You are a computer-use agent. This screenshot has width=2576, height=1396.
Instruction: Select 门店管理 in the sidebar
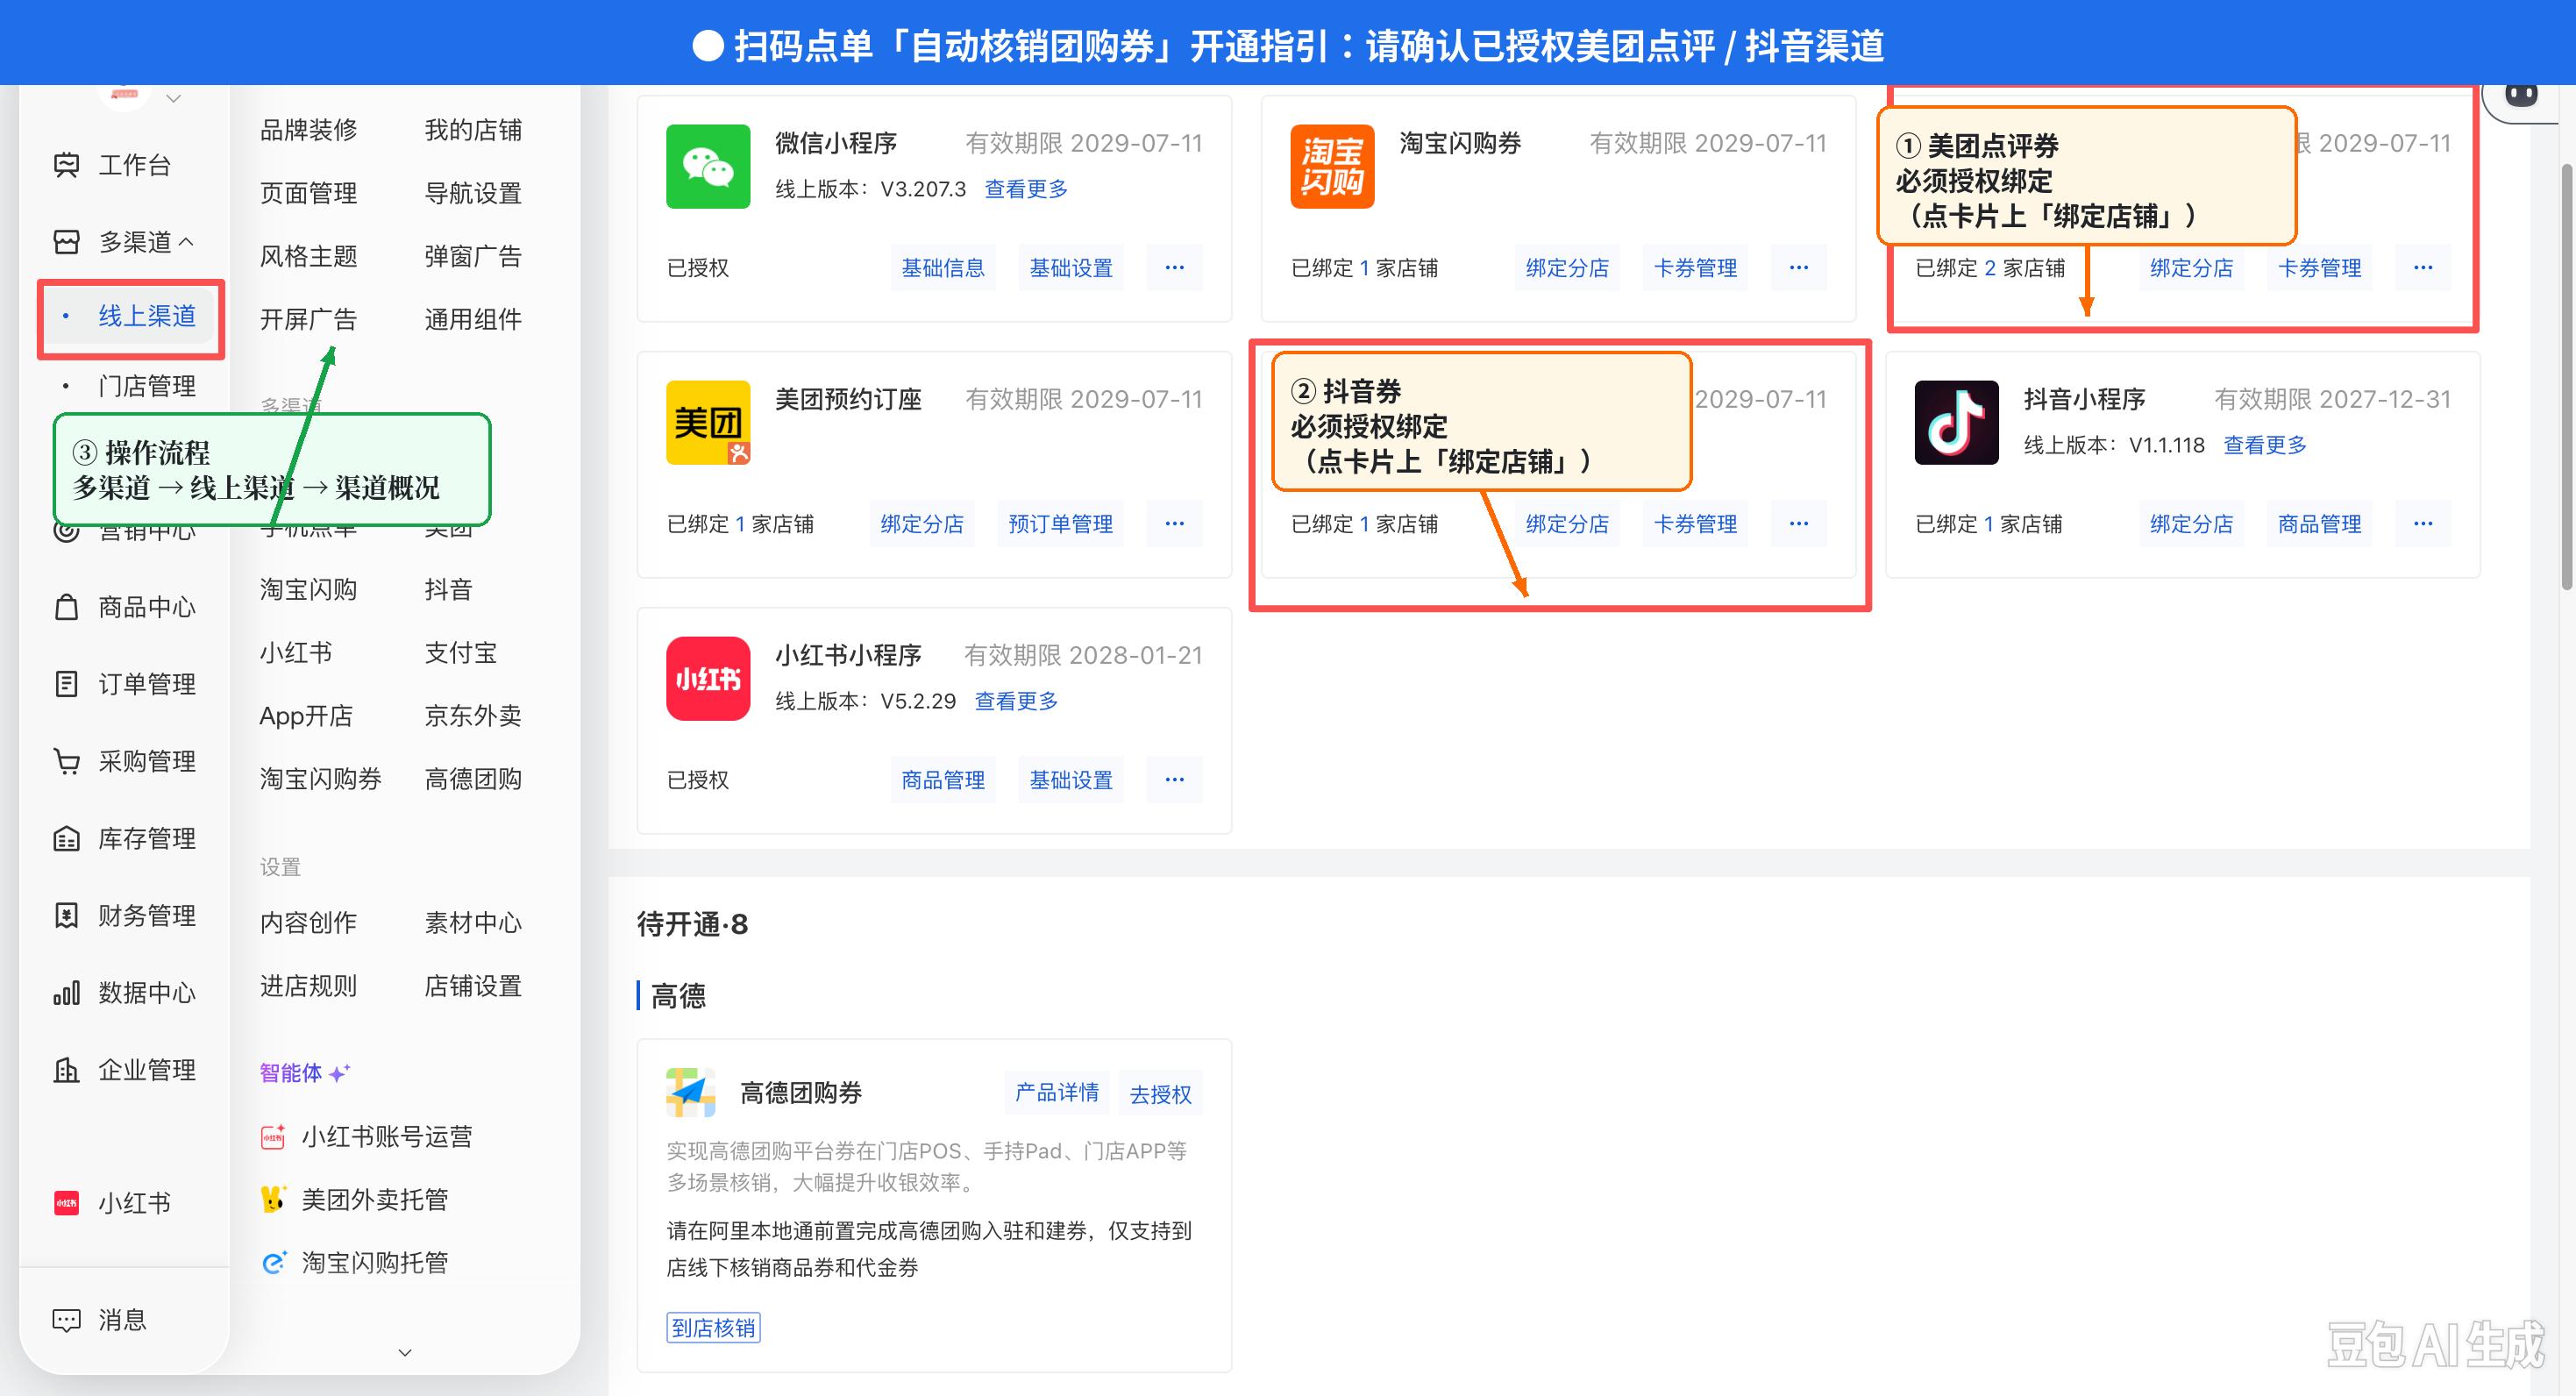pyautogui.click(x=147, y=386)
